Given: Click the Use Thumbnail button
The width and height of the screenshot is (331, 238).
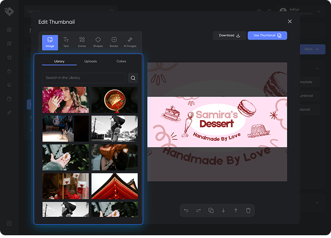Looking at the screenshot, I should click(x=267, y=35).
